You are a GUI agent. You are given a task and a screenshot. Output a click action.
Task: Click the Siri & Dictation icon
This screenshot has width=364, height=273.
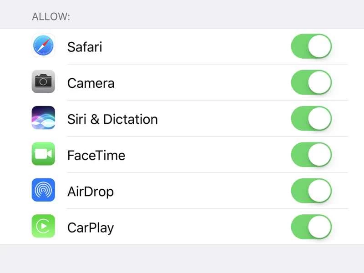43,119
